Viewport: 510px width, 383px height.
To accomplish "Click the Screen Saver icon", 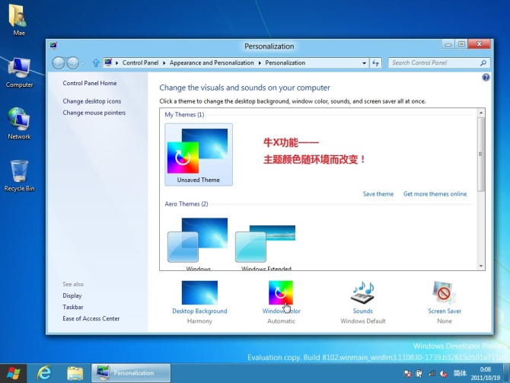I will pos(445,292).
